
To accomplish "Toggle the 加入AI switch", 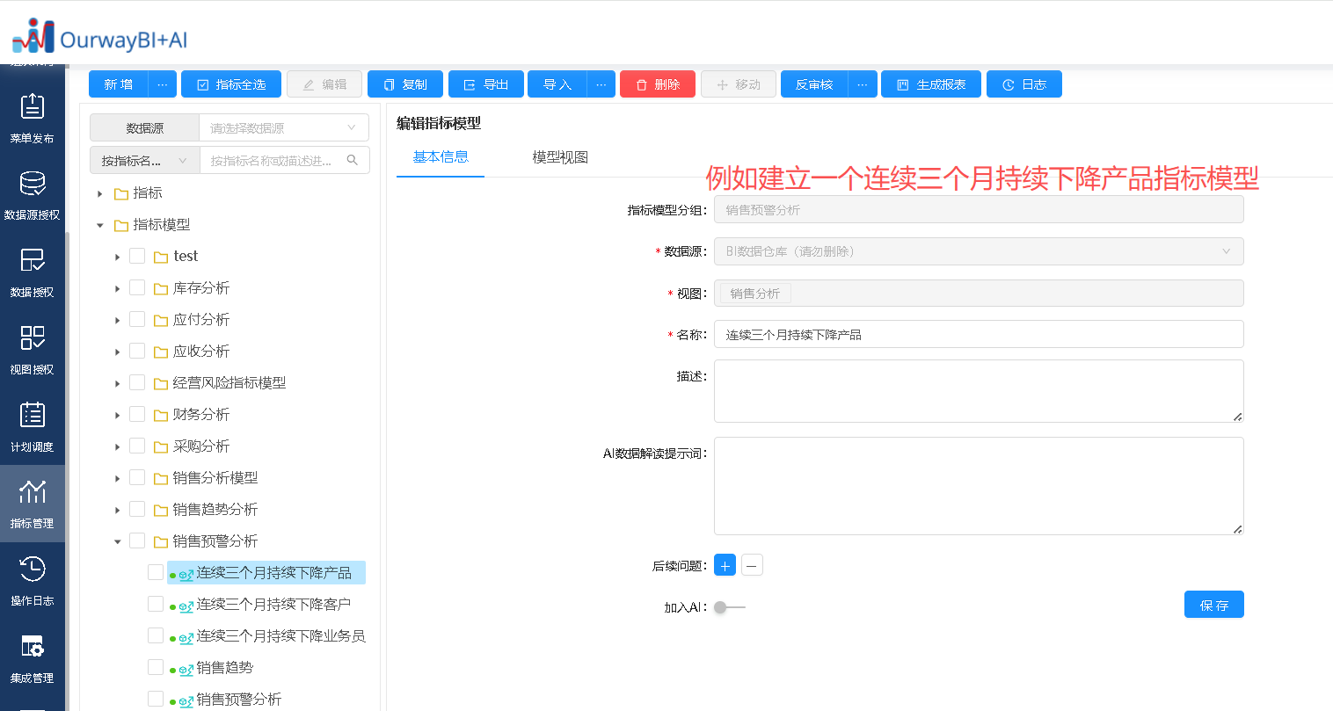I will tap(729, 607).
